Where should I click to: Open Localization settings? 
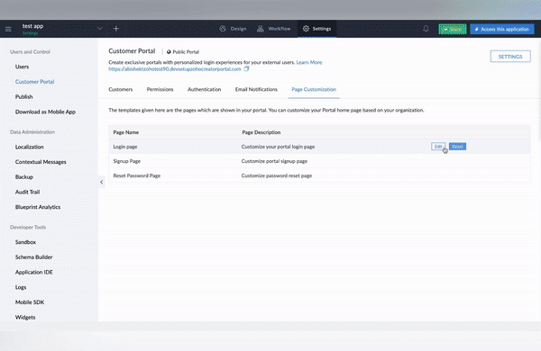point(30,147)
